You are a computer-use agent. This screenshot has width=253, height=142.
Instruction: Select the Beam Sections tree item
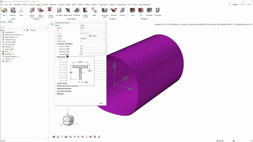point(11,37)
